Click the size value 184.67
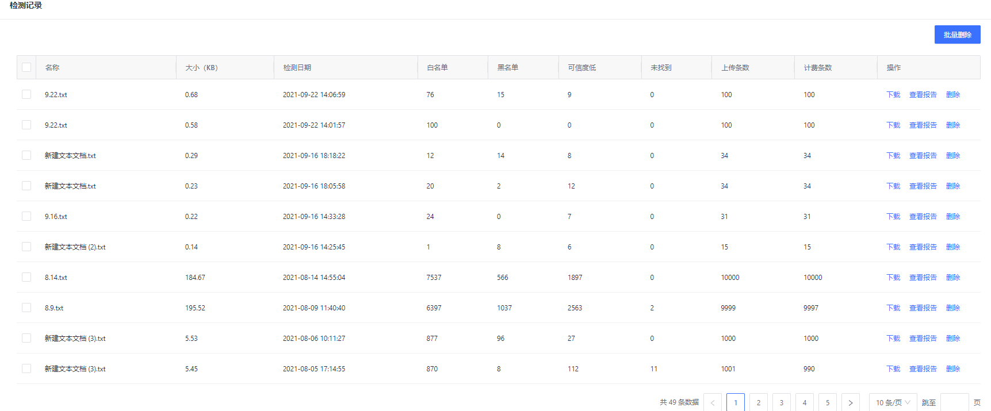 coord(195,278)
